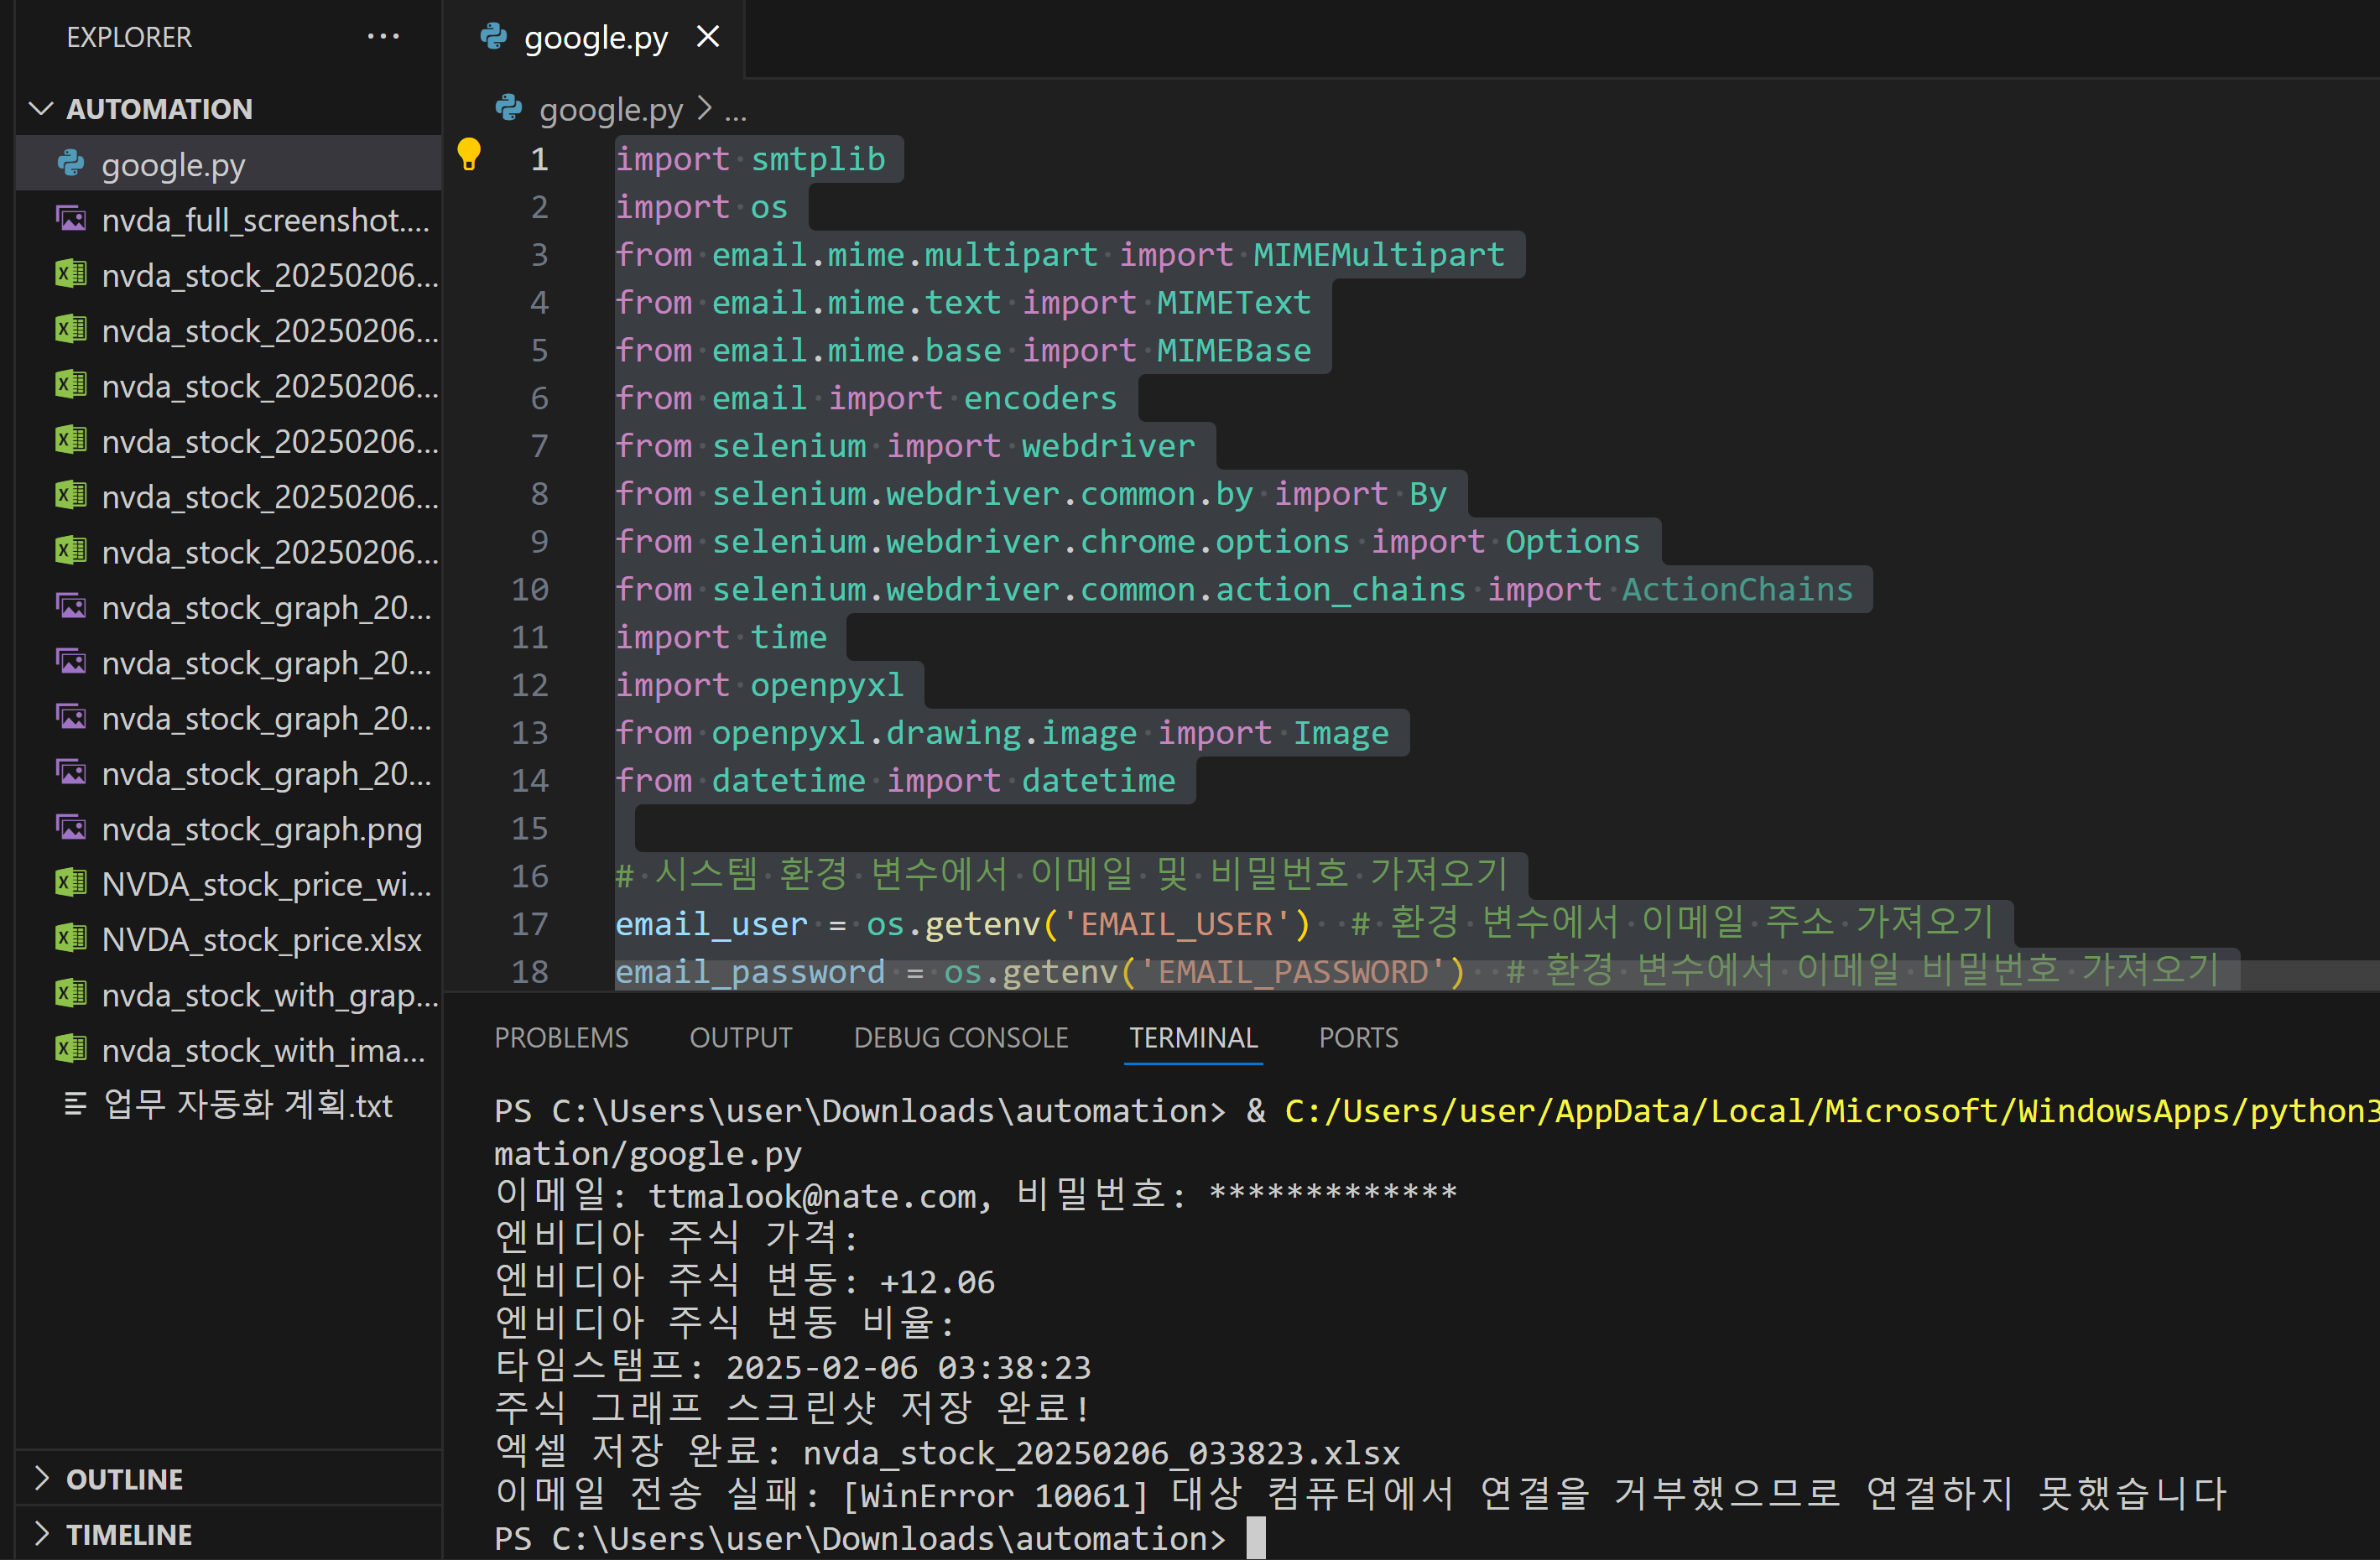This screenshot has height=1560, width=2380.
Task: Click Excel icon of nvda_stock_with_grap... file
Action: point(71,995)
